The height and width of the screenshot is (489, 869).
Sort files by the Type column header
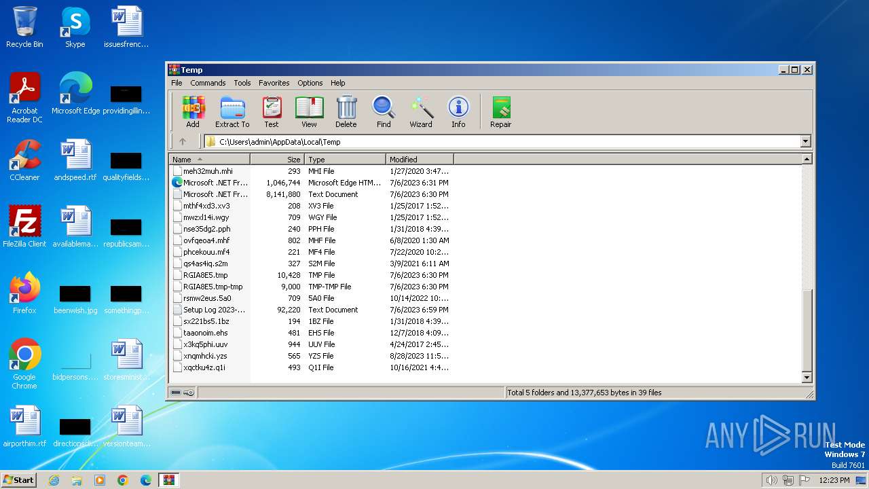point(345,160)
